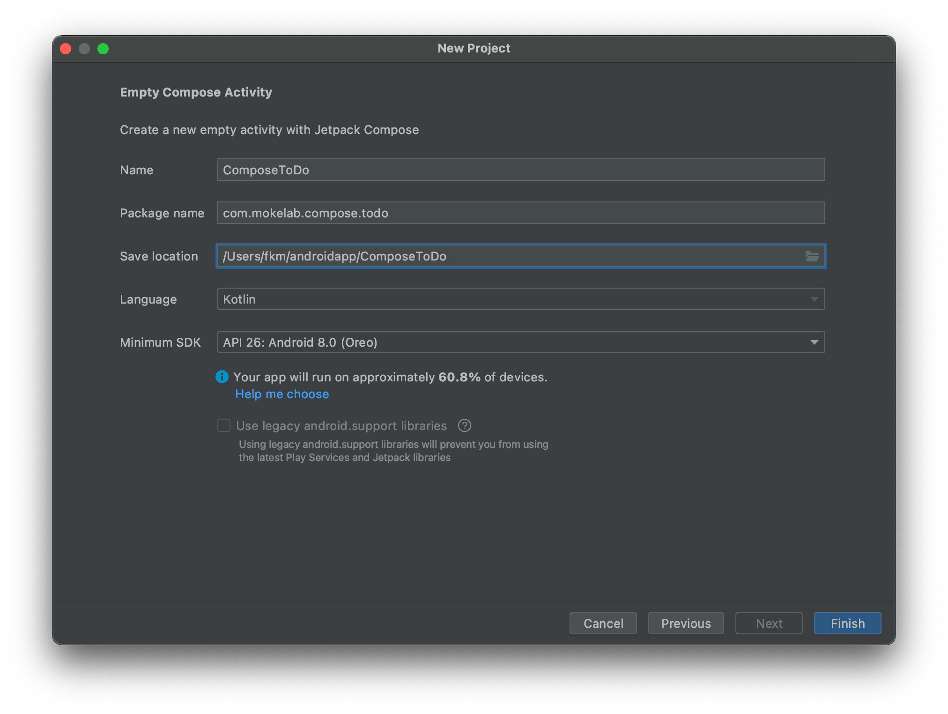Click the Name input field
The image size is (948, 714).
(x=521, y=170)
